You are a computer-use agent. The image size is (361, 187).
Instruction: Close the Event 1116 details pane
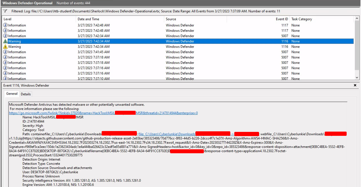point(355,85)
